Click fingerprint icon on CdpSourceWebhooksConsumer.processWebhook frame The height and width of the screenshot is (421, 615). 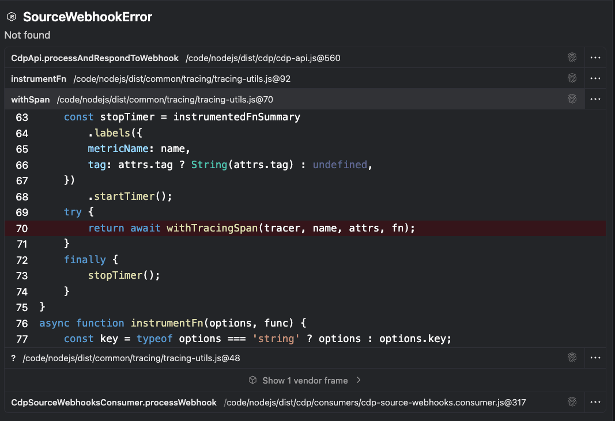click(x=572, y=402)
